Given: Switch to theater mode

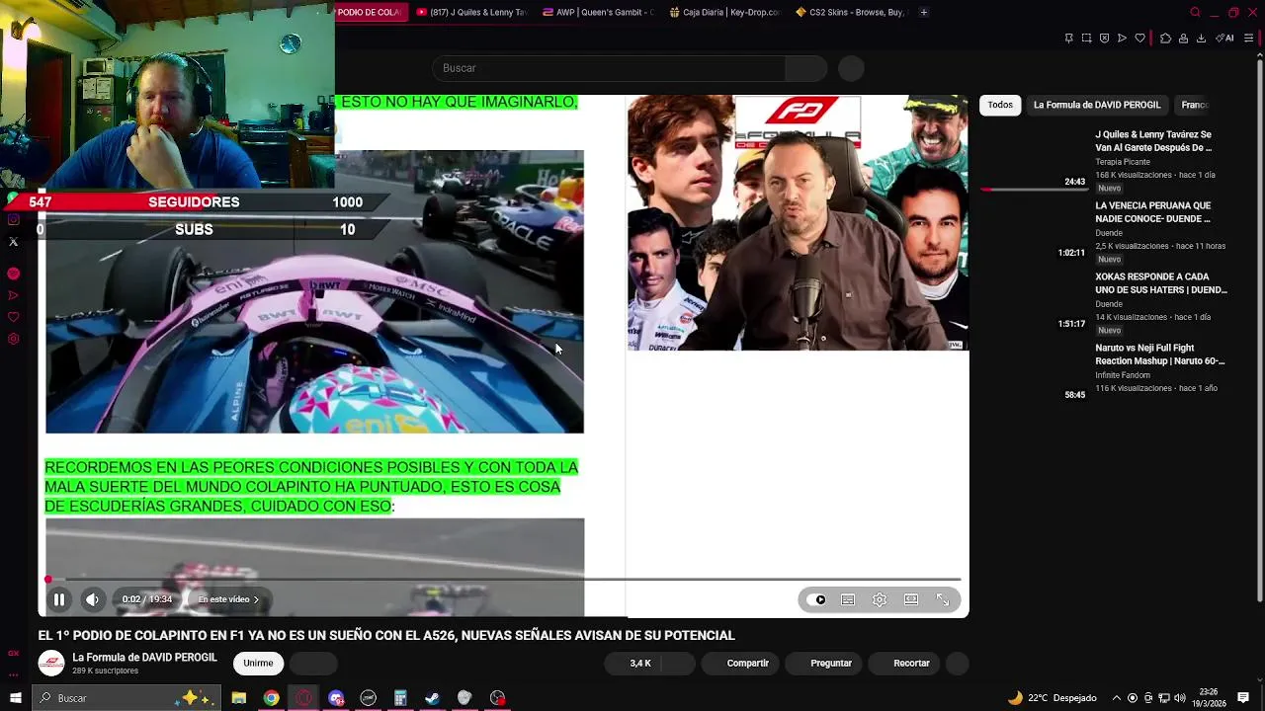Looking at the screenshot, I should (x=911, y=599).
